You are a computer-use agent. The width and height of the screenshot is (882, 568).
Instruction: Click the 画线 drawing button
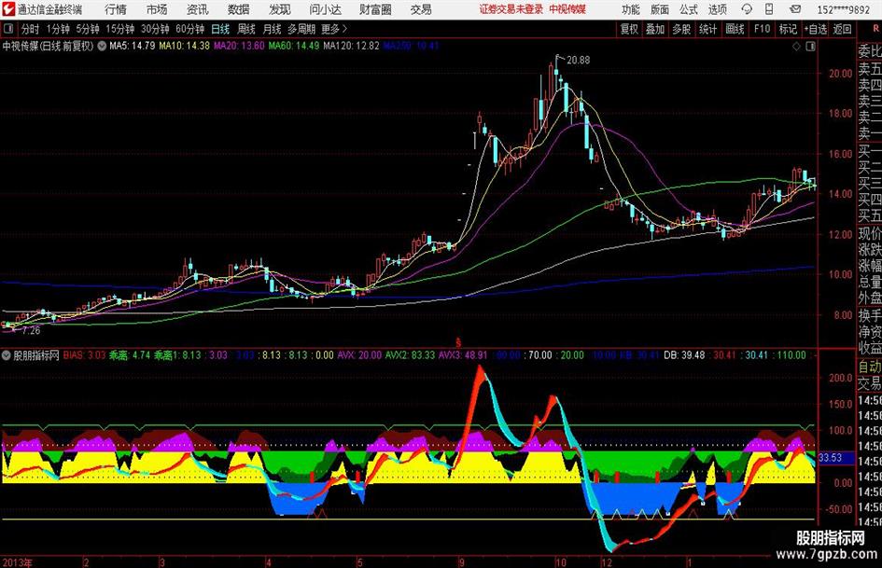[735, 29]
